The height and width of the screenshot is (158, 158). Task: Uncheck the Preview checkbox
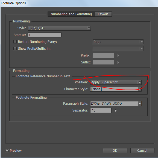point(7,151)
